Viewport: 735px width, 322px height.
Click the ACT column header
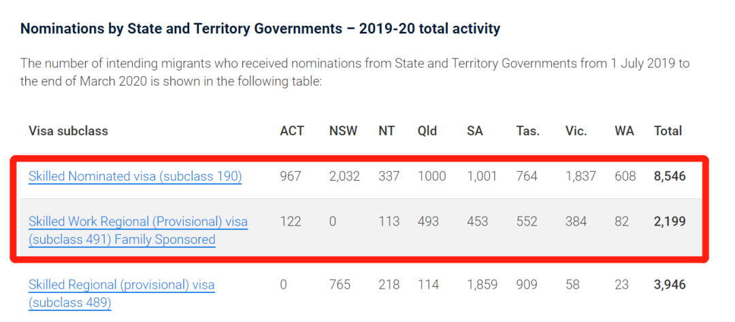tap(292, 131)
